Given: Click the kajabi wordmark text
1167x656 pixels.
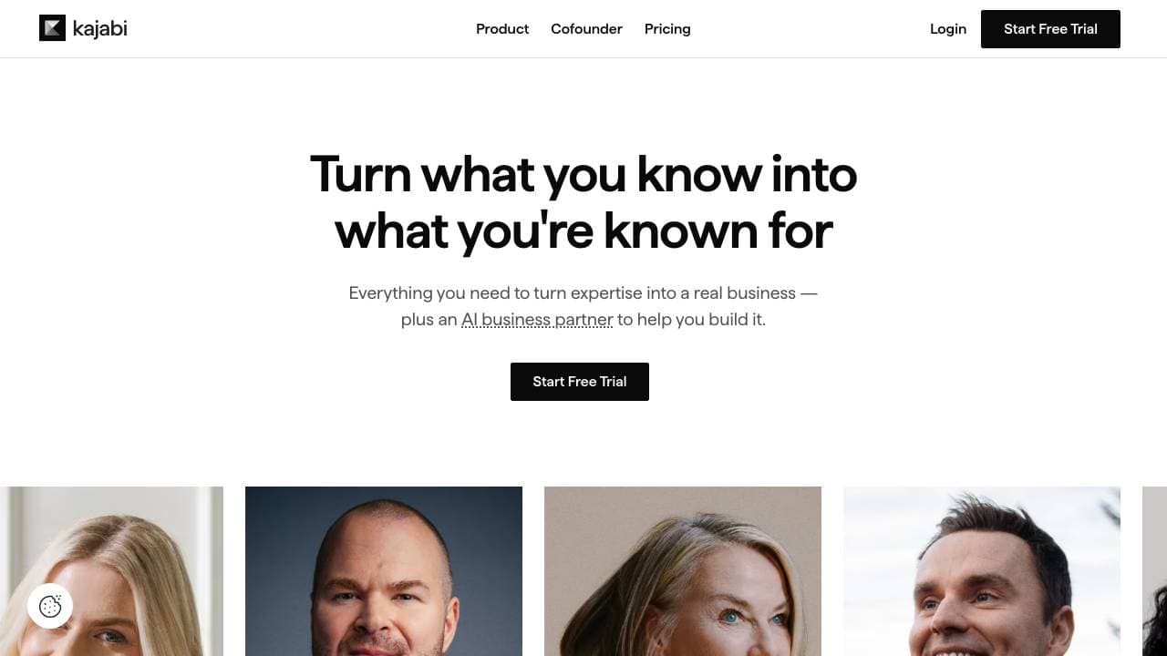Looking at the screenshot, I should [99, 28].
